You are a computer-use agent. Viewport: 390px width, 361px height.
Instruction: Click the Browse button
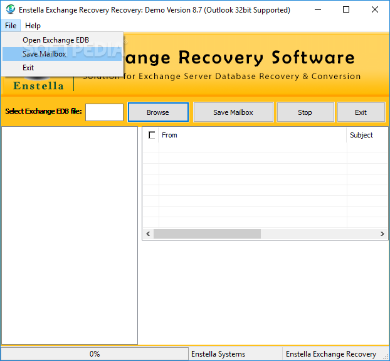tap(158, 112)
